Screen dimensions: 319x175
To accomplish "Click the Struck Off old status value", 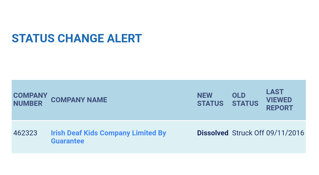I will coord(248,133).
